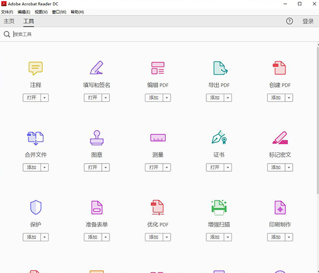Expand dropdown arrow under 保护
This screenshot has height=273, width=319.
(44, 237)
